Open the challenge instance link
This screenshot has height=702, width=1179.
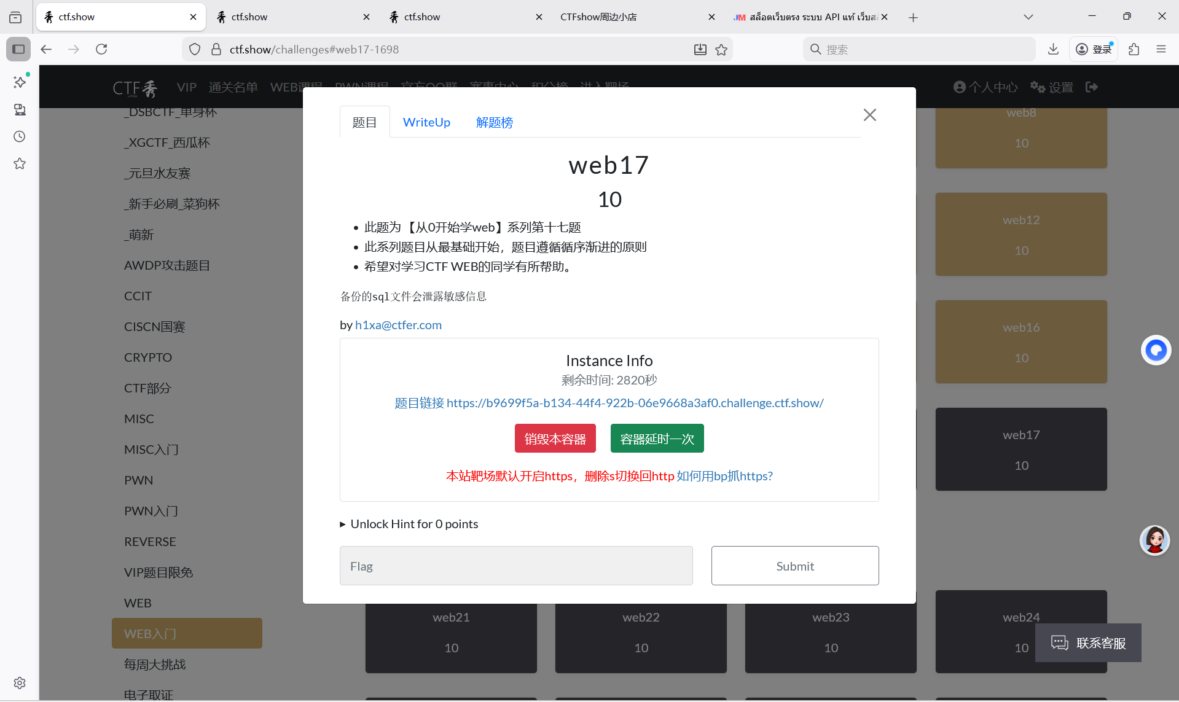(x=609, y=403)
